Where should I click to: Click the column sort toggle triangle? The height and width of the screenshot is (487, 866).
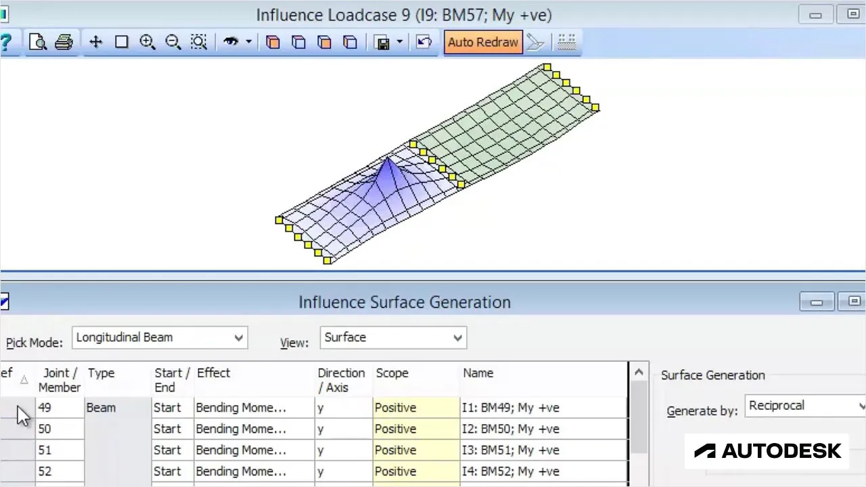[x=24, y=379]
